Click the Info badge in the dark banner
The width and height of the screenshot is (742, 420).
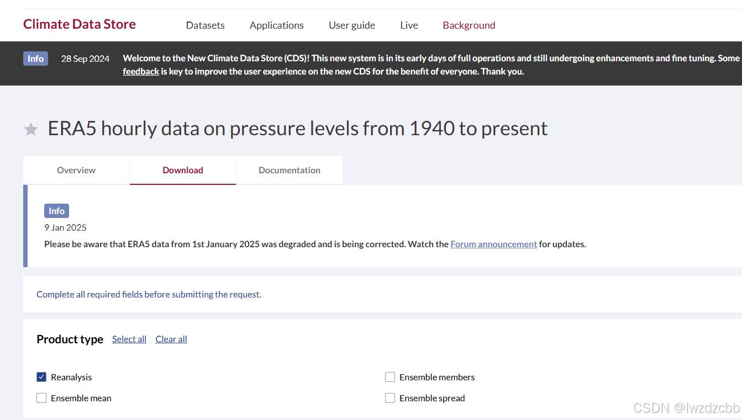pos(35,59)
